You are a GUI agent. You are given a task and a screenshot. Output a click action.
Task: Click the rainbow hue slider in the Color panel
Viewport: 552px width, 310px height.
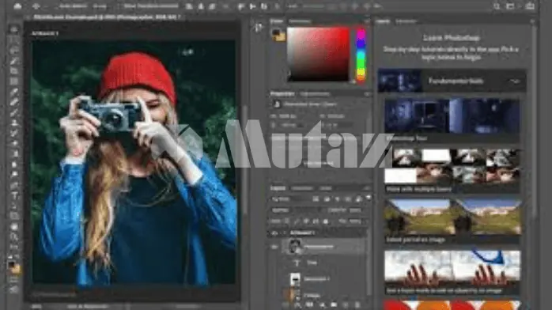[361, 55]
